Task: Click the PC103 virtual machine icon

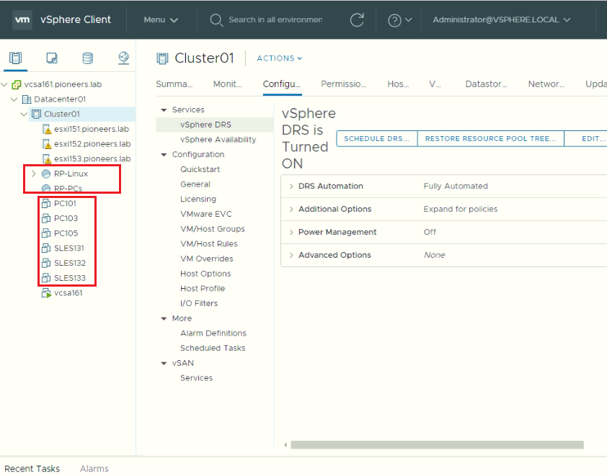Action: pyautogui.click(x=46, y=218)
